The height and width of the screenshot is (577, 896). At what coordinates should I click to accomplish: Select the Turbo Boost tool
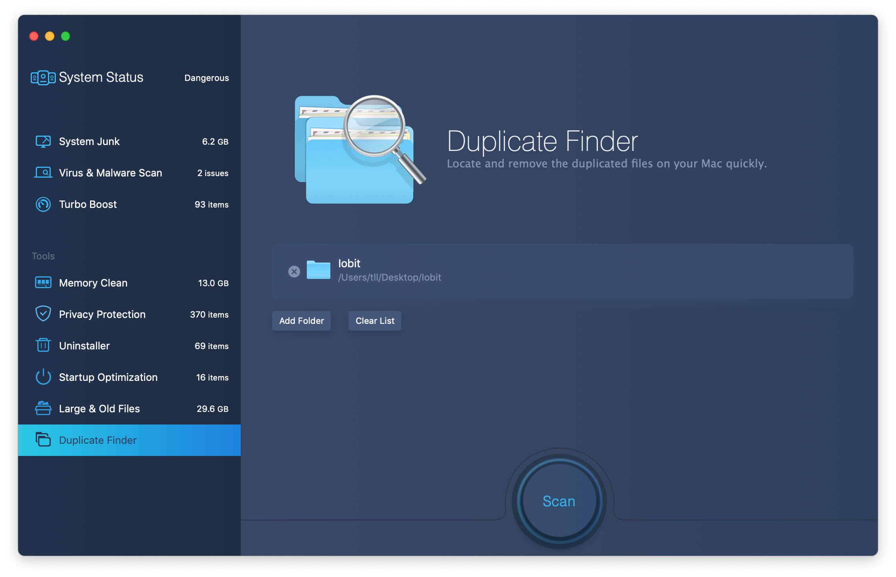click(87, 204)
